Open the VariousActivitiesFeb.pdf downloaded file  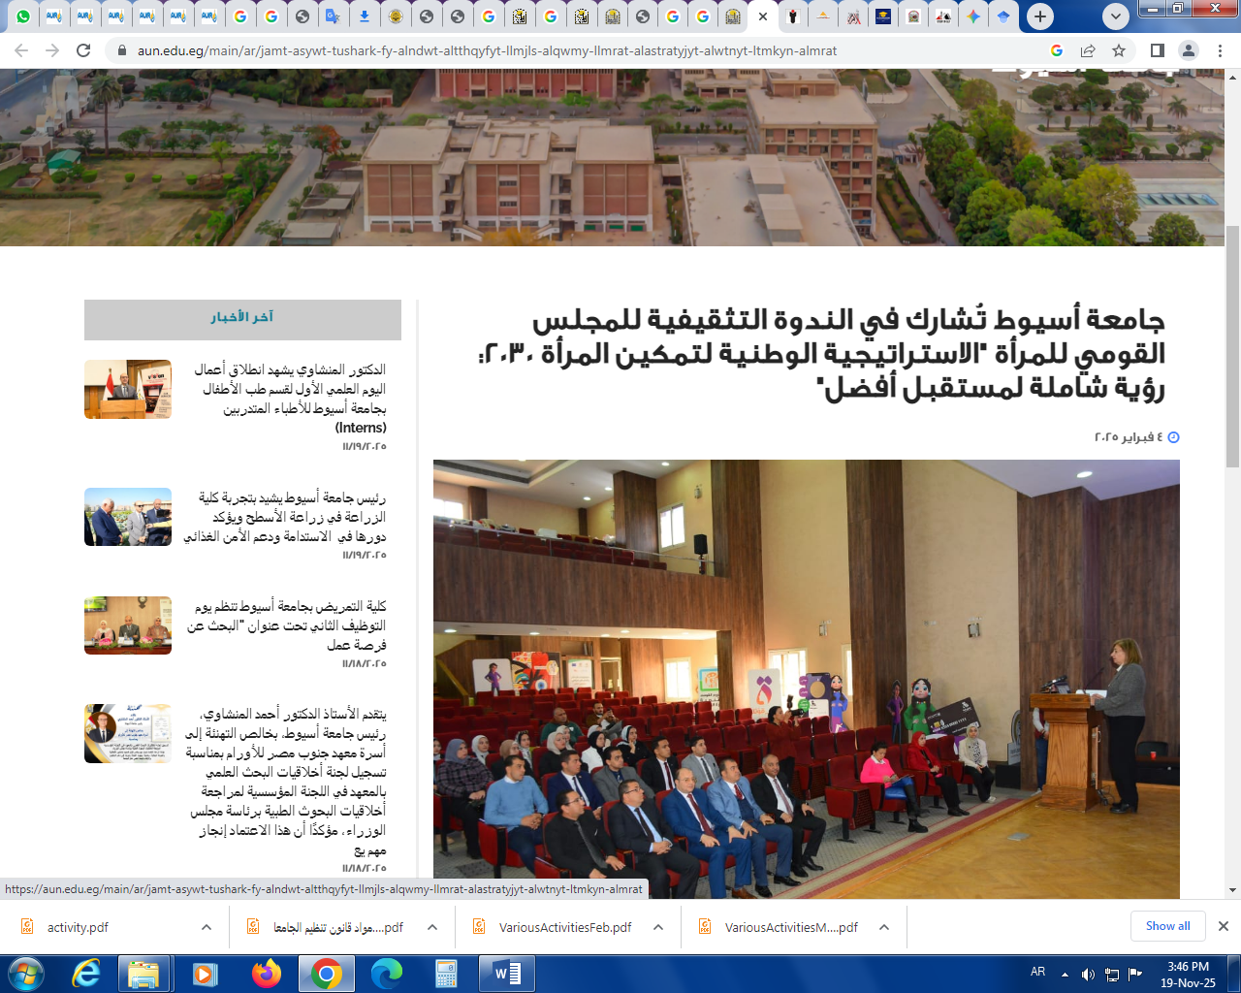(x=564, y=927)
